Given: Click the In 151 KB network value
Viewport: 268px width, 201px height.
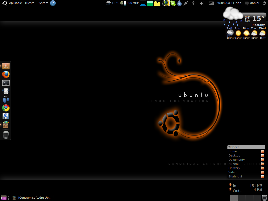Looking at the screenshot, I should [256, 186].
